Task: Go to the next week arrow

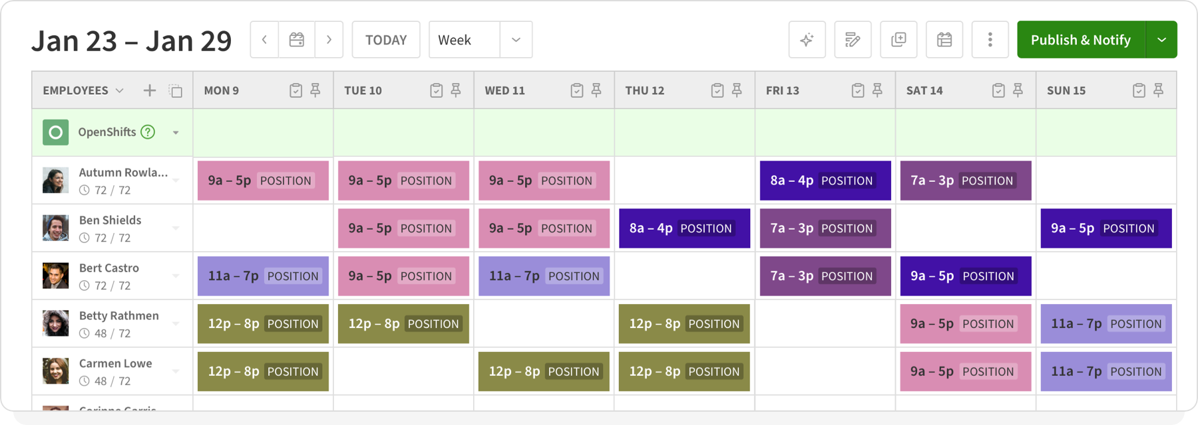Action: [329, 40]
